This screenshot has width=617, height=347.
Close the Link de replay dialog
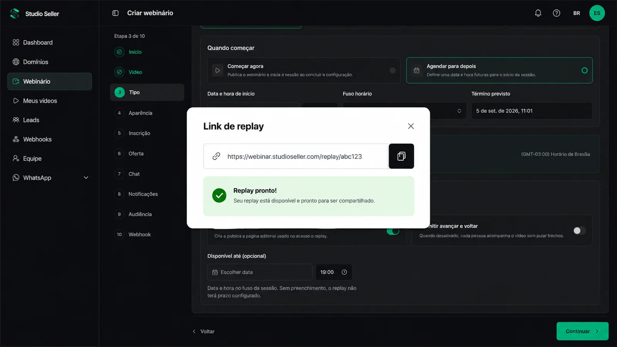click(x=411, y=126)
